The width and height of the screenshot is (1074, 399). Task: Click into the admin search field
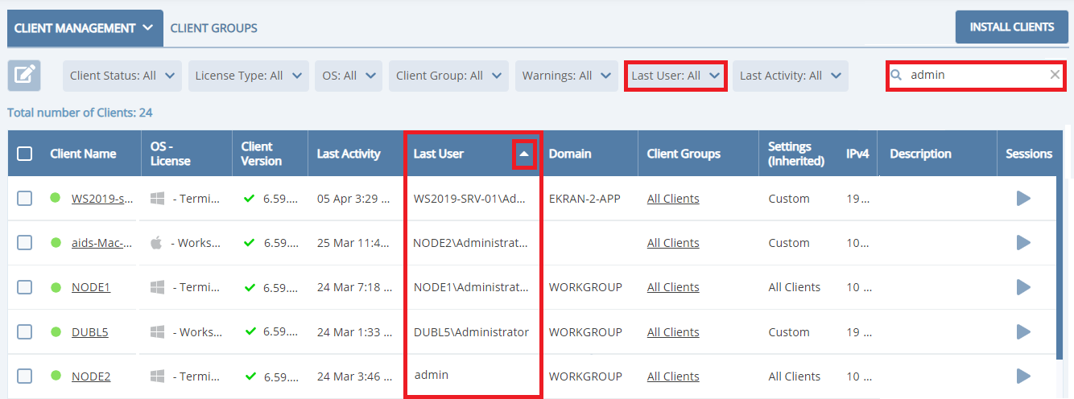click(x=974, y=75)
